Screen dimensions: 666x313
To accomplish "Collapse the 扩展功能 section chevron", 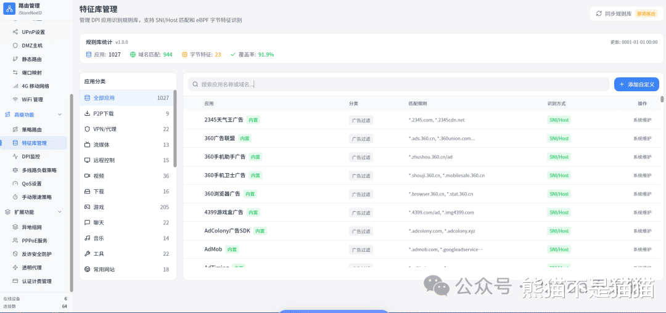I will click(59, 212).
